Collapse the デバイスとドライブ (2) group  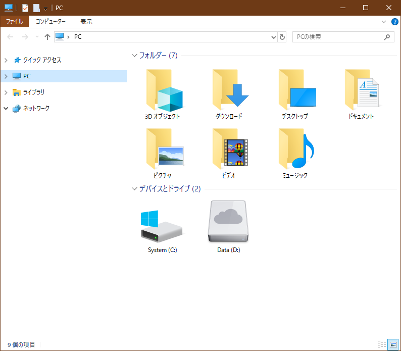pyautogui.click(x=134, y=189)
